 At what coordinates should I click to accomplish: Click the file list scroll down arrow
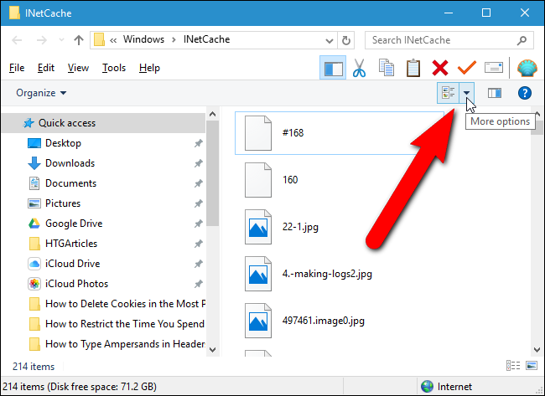pyautogui.click(x=537, y=349)
